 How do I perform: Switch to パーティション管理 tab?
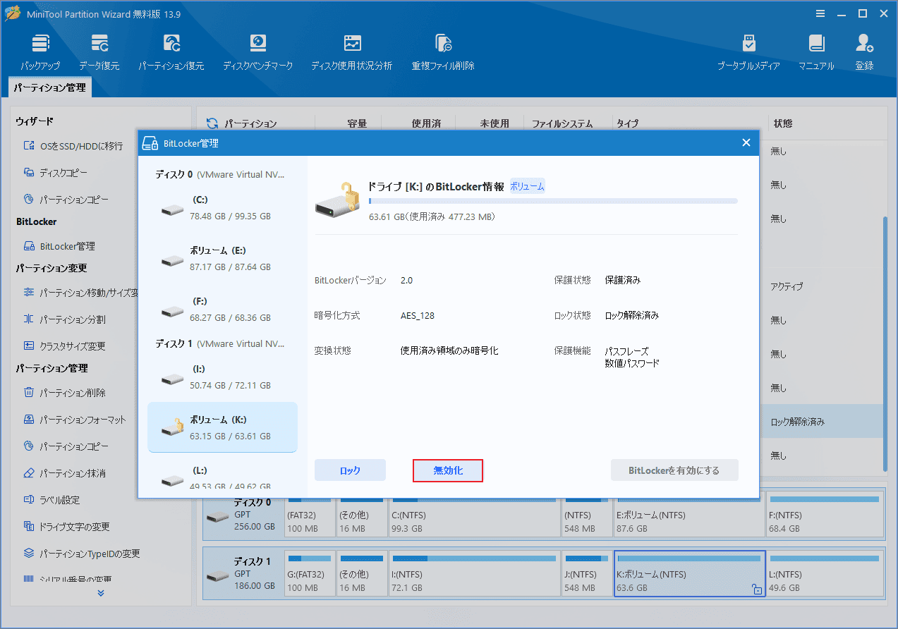[x=50, y=87]
